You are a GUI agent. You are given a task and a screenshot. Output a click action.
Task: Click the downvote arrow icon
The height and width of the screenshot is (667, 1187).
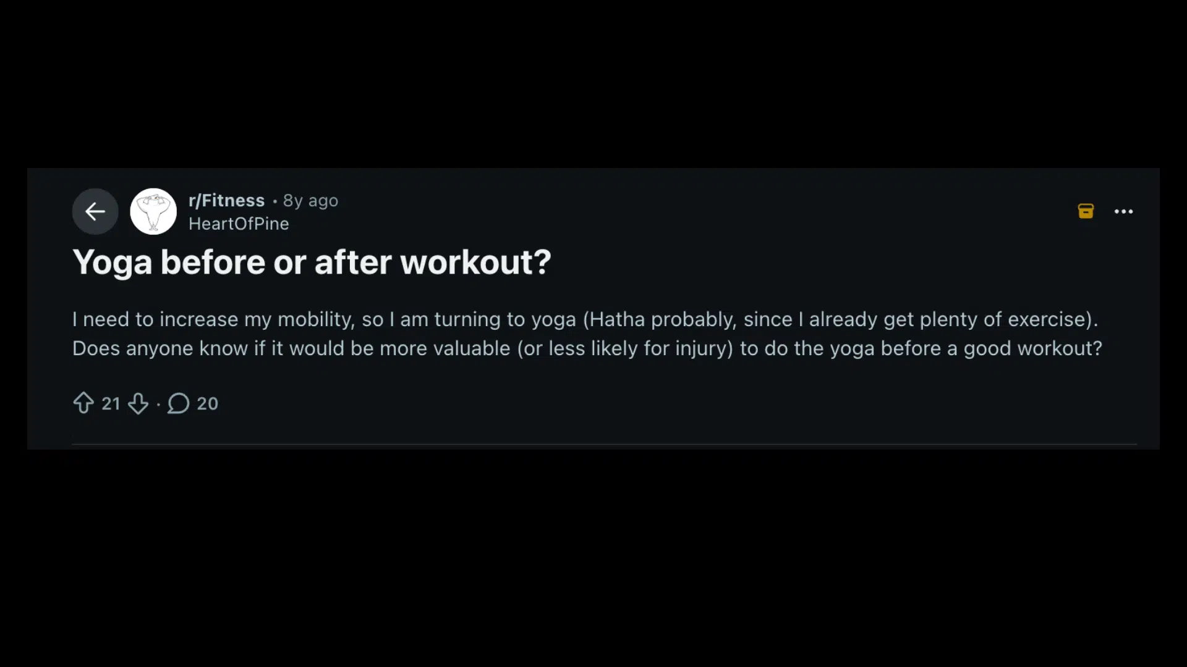pyautogui.click(x=138, y=403)
